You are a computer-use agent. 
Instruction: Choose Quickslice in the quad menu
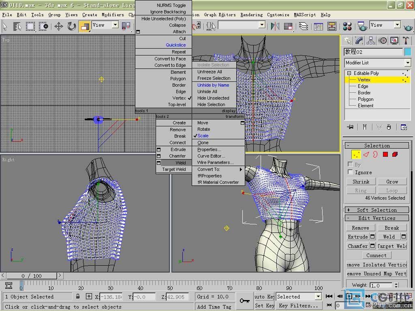[176, 45]
